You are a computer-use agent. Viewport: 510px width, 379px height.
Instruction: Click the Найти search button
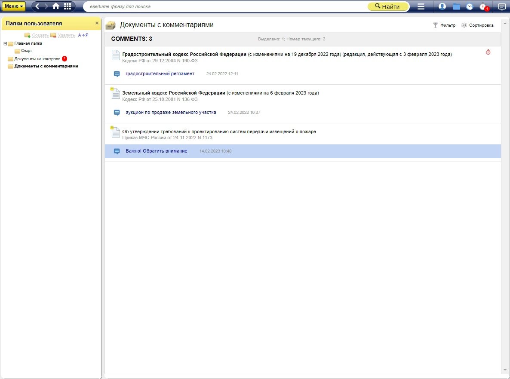pos(388,6)
